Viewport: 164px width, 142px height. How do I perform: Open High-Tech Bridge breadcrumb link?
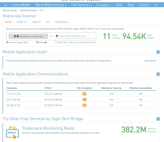tap(10, 10)
